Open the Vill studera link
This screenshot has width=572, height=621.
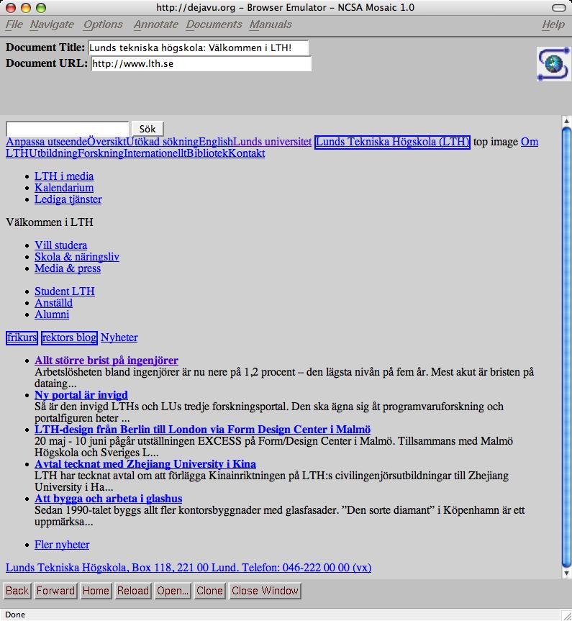[x=61, y=245]
